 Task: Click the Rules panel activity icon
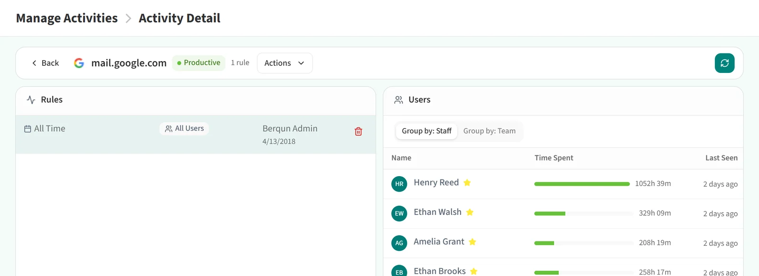[31, 100]
